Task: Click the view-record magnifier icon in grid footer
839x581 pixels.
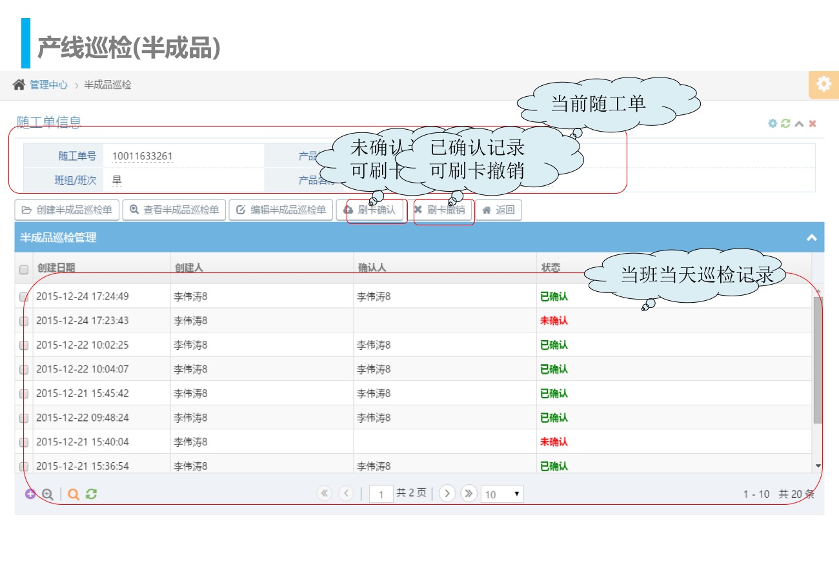Action: click(47, 494)
